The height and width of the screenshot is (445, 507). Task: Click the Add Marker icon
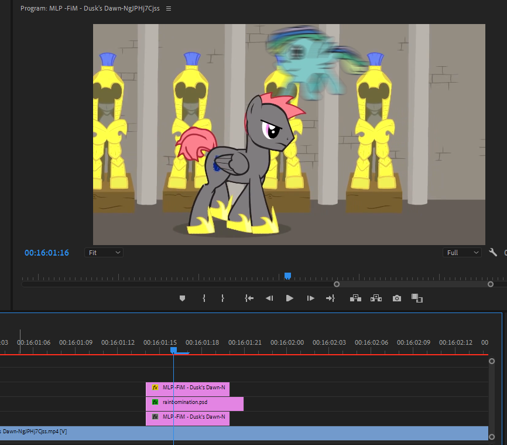click(x=182, y=298)
